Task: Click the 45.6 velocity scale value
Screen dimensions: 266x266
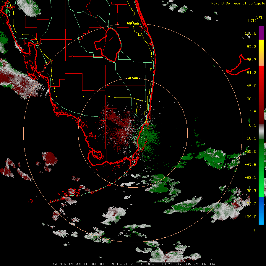Action: (252, 86)
